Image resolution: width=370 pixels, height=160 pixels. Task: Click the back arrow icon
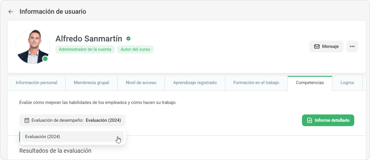(x=11, y=12)
